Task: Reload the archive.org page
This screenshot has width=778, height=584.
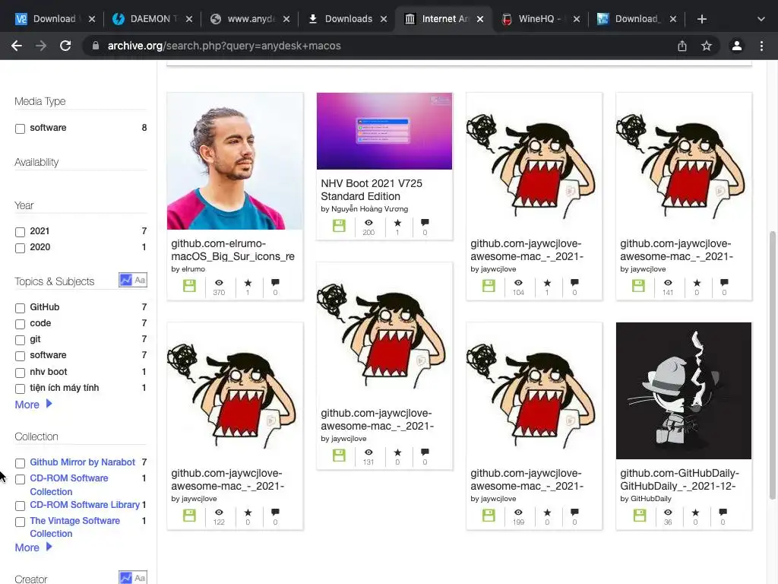Action: click(x=65, y=46)
